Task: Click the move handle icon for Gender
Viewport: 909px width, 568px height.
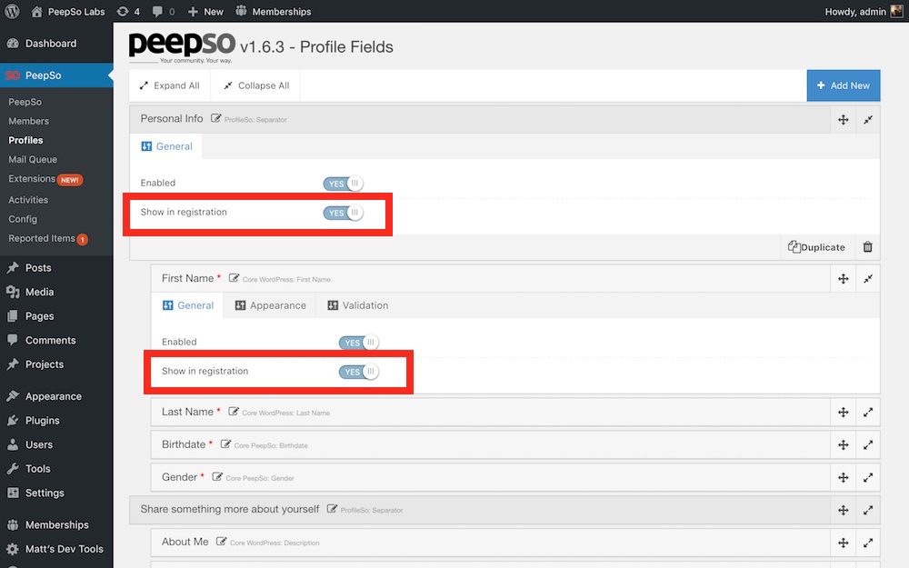Action: point(843,478)
